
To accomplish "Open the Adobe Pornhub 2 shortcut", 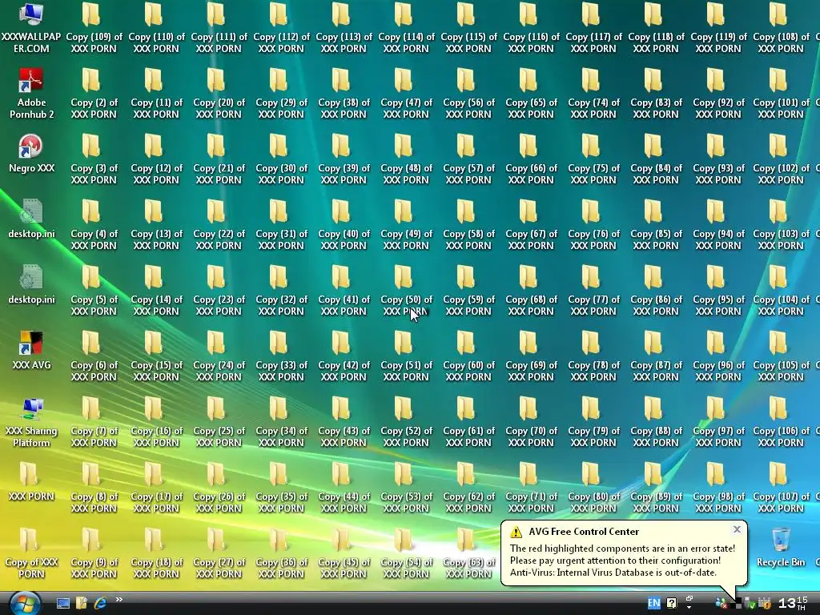I will tap(31, 93).
